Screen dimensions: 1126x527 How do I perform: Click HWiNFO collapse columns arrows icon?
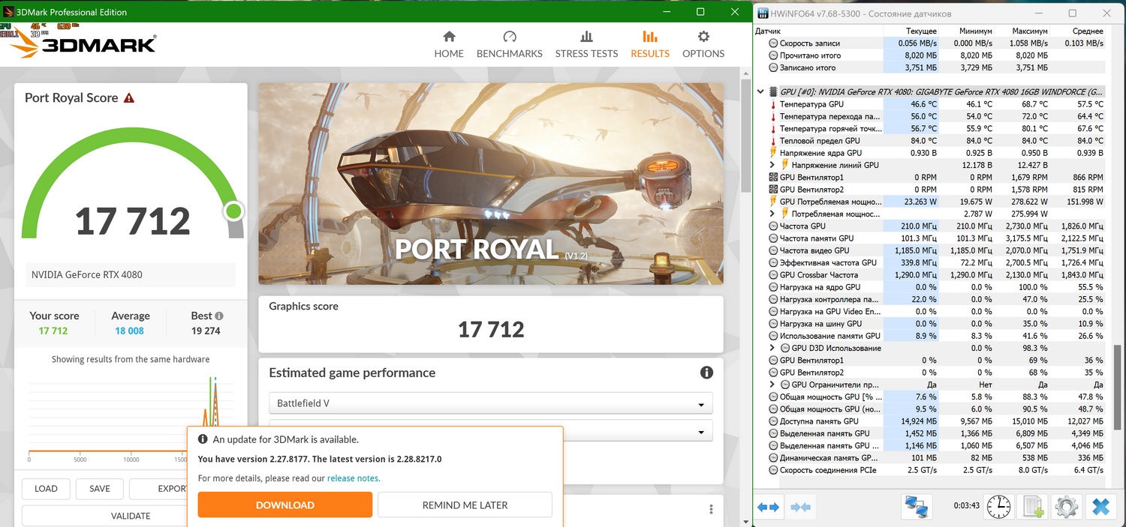coord(800,508)
